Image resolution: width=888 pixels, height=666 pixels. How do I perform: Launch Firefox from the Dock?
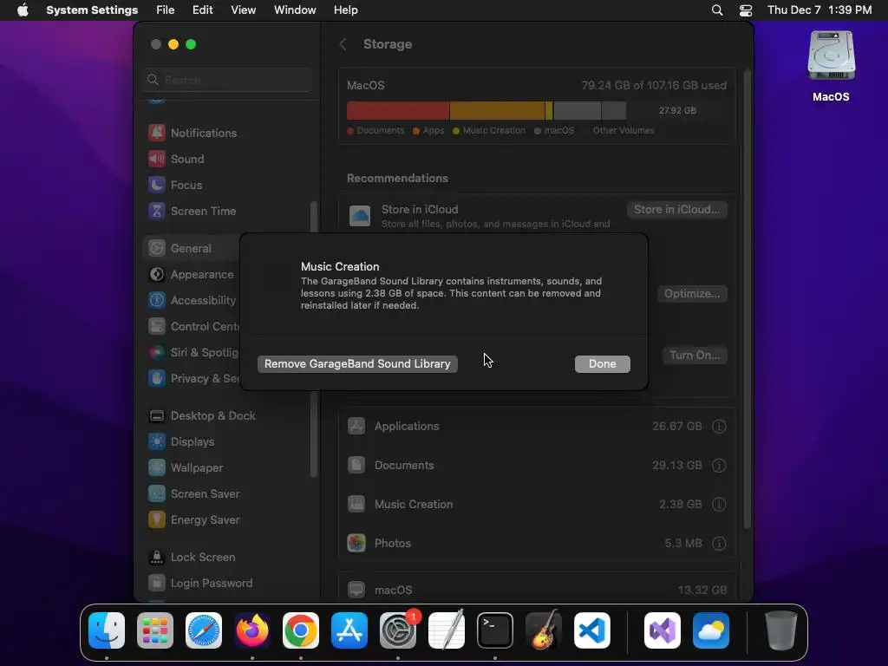(252, 630)
